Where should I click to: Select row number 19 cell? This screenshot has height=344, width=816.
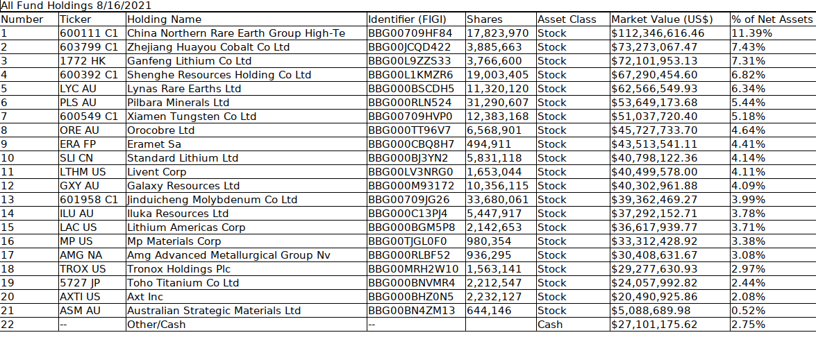tap(30, 283)
